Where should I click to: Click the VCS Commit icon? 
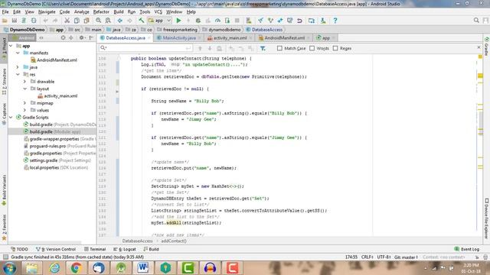click(270, 21)
